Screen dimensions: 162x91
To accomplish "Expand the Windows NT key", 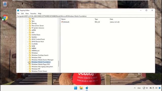I will pyautogui.click(x=28, y=69).
